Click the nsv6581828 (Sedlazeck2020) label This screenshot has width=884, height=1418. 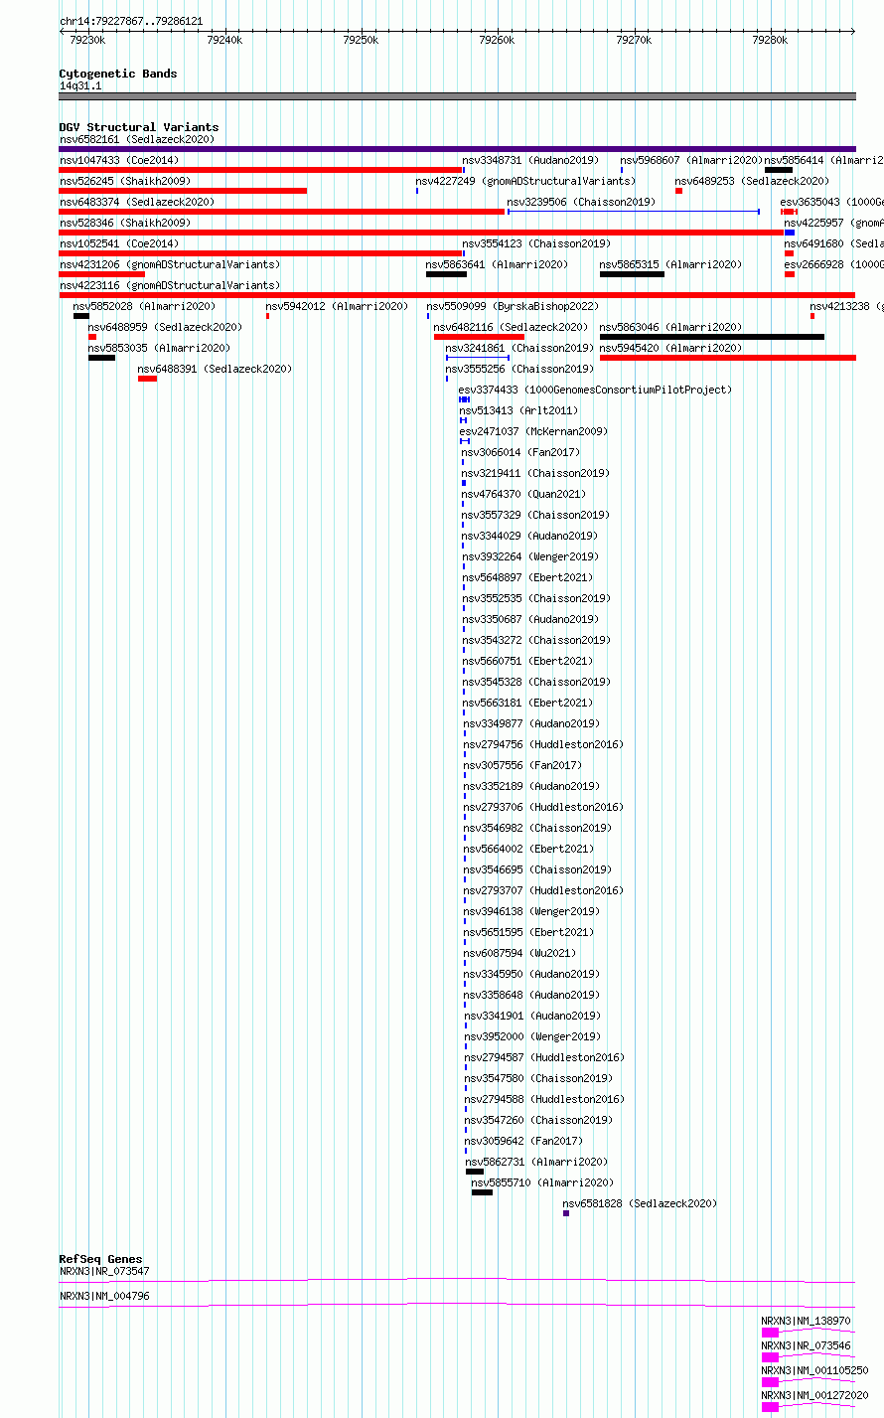(640, 1204)
